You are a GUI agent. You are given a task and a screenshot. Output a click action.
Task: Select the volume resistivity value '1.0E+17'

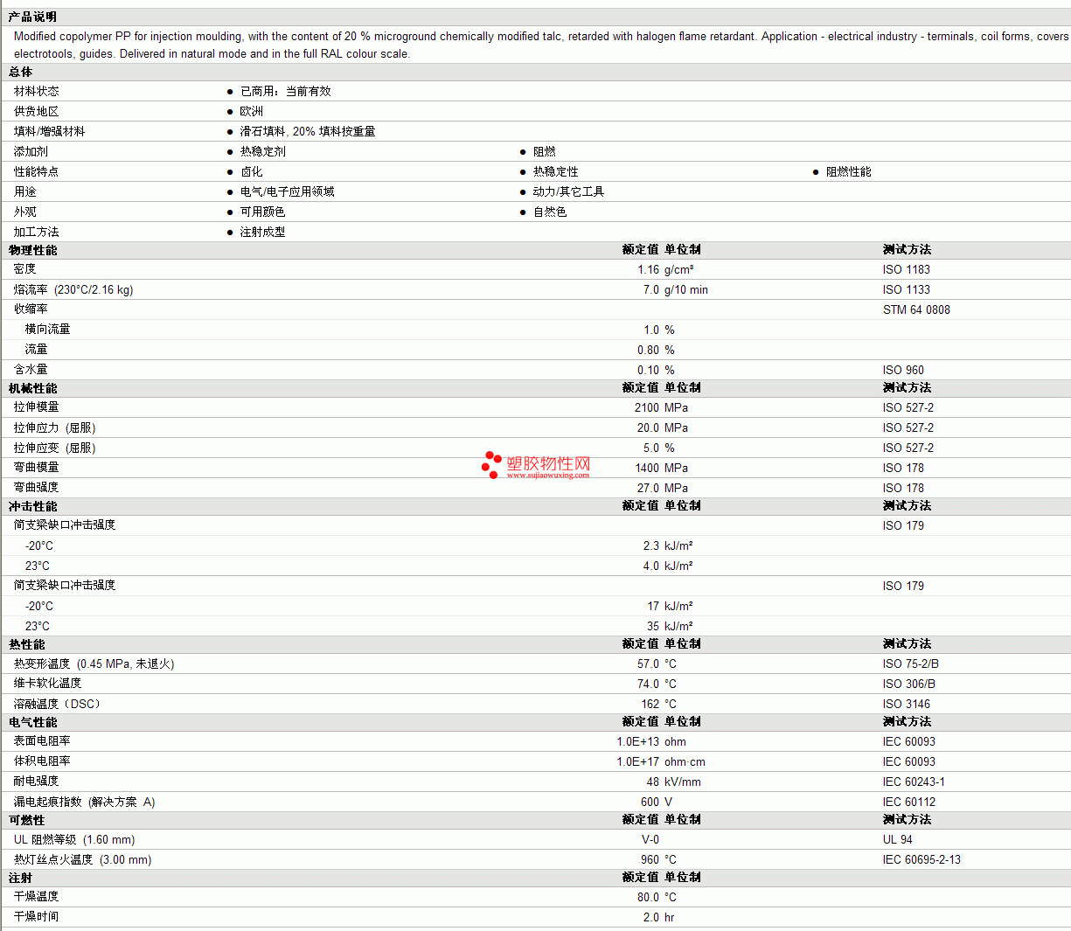point(638,761)
